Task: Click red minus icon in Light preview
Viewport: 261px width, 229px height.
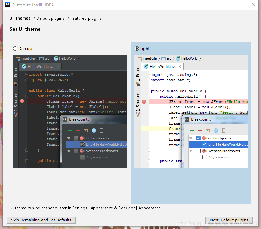Action: pos(200,131)
